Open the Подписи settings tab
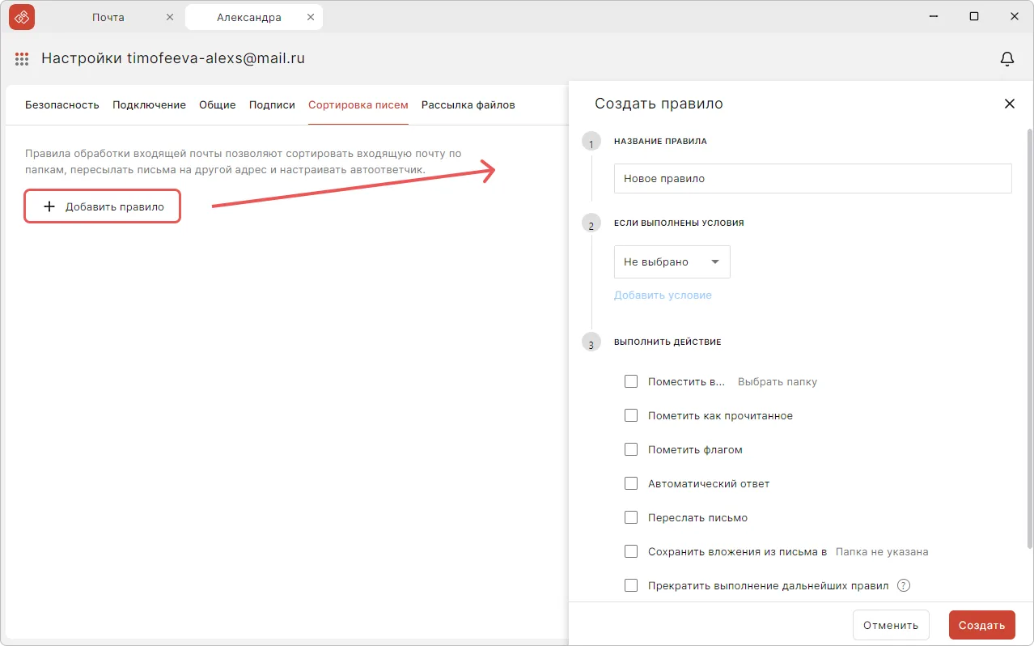The image size is (1034, 646). coord(272,104)
